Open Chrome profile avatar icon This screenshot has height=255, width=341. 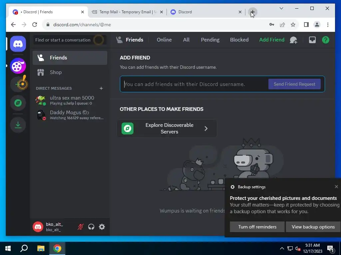317,25
